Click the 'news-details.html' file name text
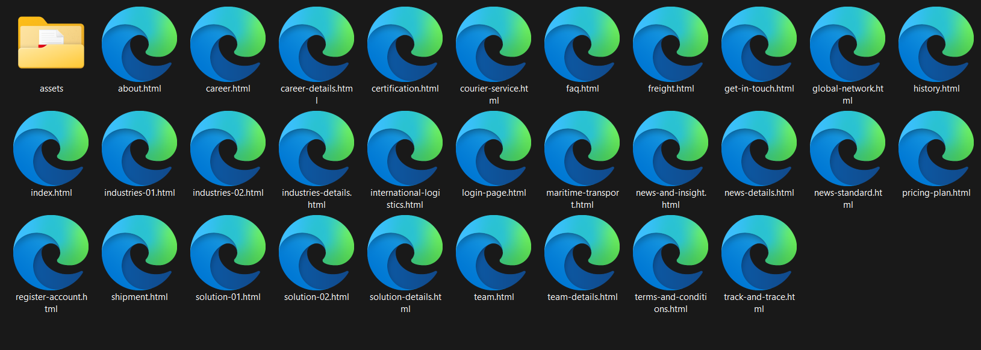981x350 pixels. pyautogui.click(x=759, y=193)
